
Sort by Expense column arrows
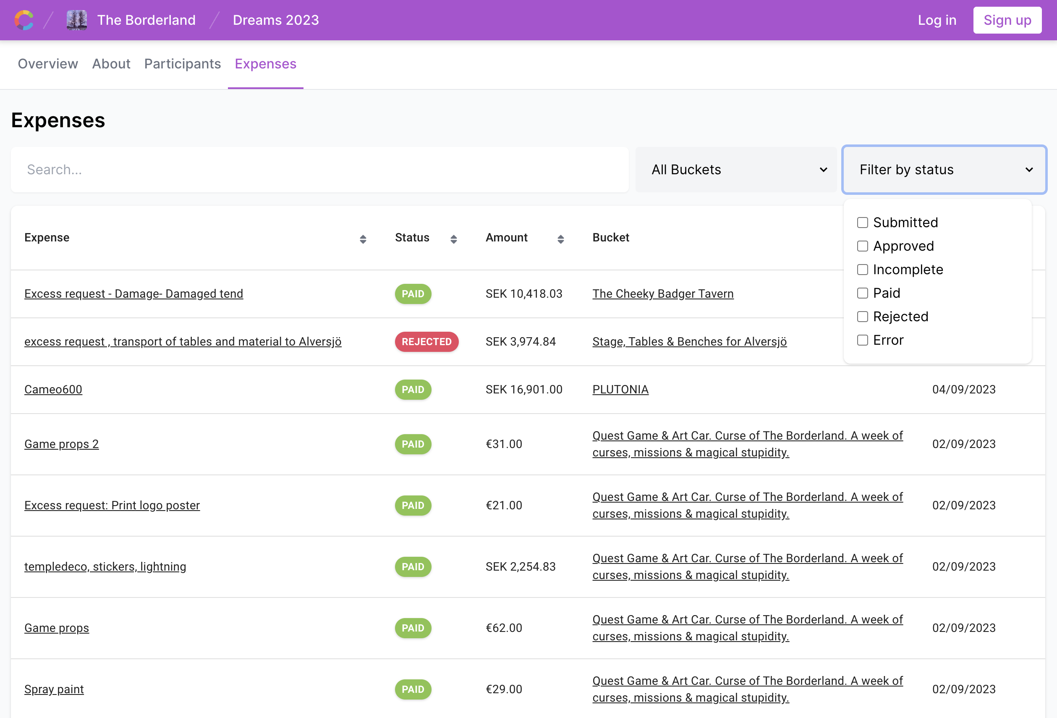363,239
